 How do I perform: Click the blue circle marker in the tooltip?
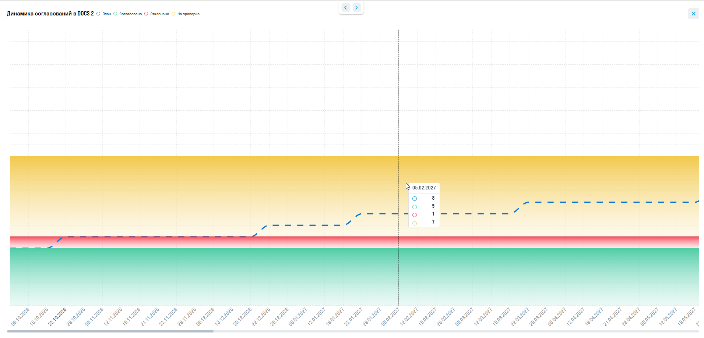pyautogui.click(x=415, y=199)
